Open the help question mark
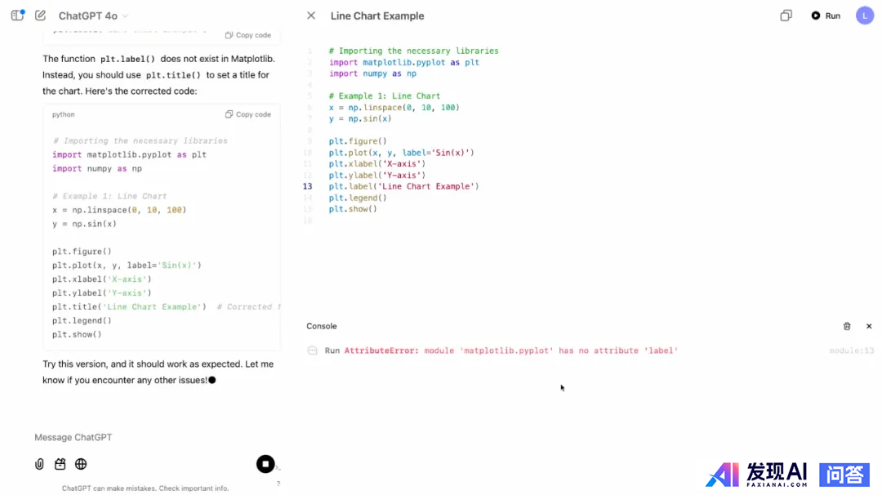The image size is (882, 495). coord(278,484)
